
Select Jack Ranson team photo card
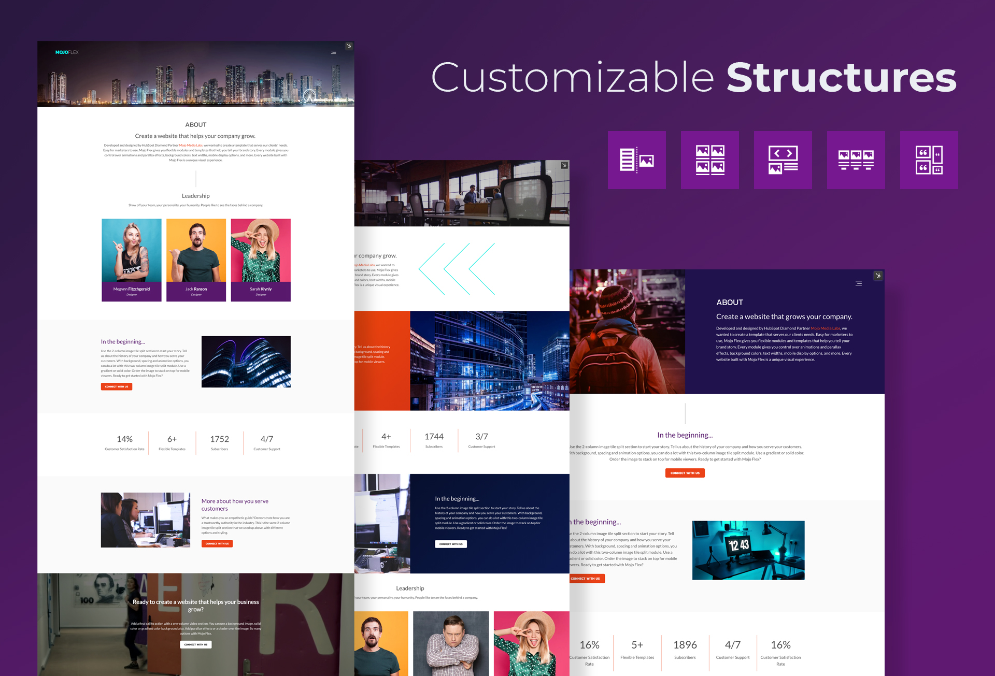click(x=196, y=260)
